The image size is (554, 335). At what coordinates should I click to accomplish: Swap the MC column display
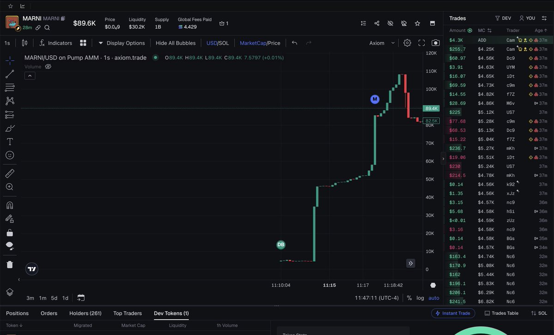coord(490,30)
